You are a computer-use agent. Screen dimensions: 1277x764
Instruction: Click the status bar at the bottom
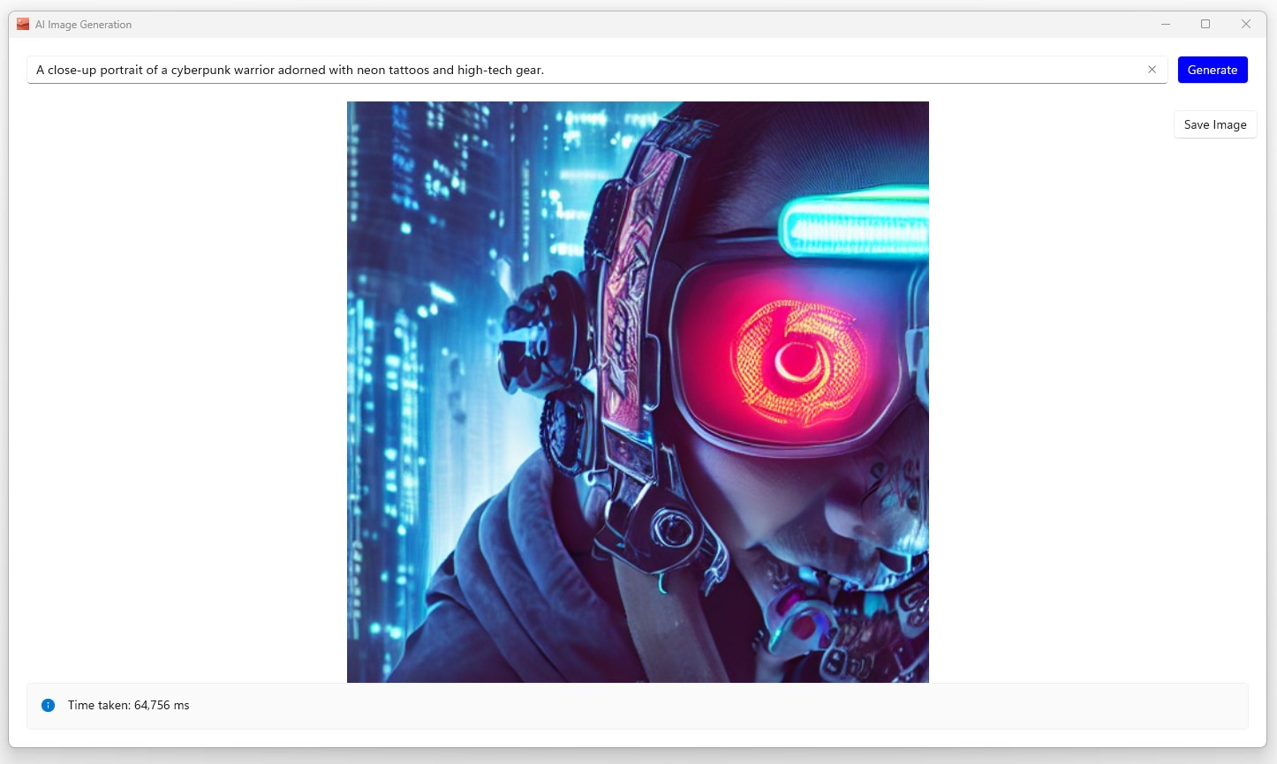(x=638, y=705)
